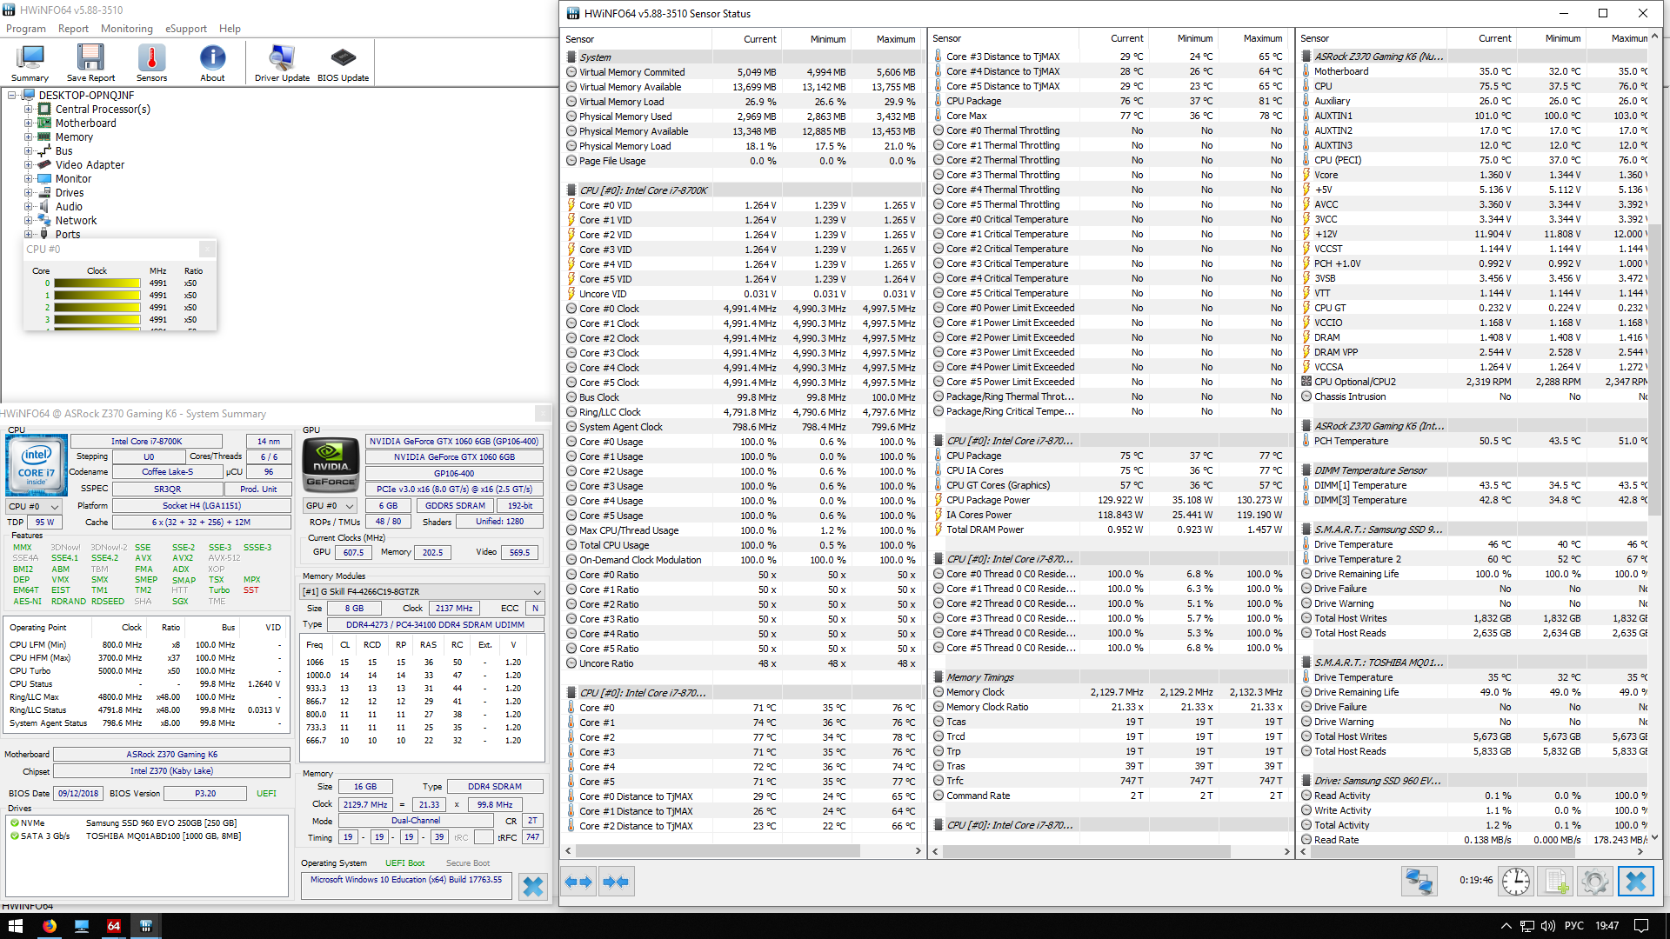This screenshot has width=1670, height=939.
Task: Click the Driver Update icon
Action: (282, 63)
